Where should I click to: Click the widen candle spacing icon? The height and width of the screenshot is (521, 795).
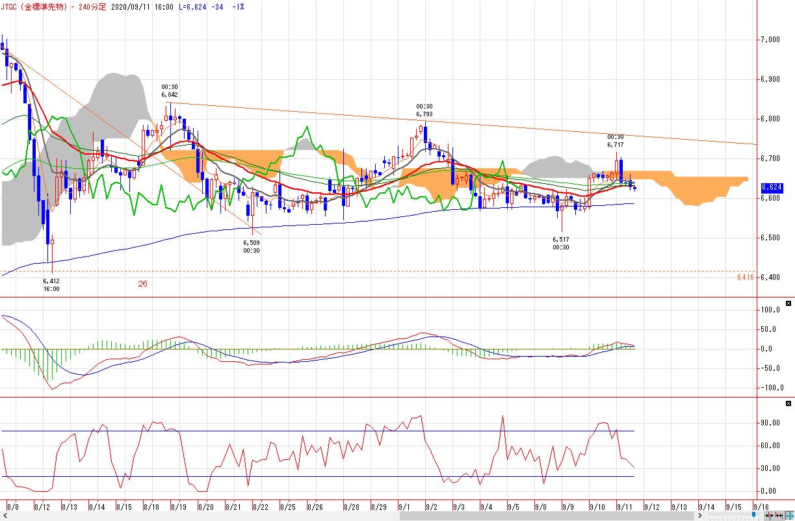pyautogui.click(x=778, y=516)
